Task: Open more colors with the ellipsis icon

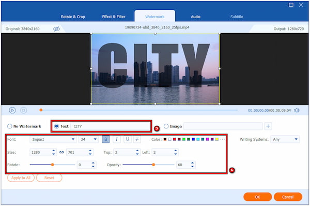Action: (x=222, y=139)
